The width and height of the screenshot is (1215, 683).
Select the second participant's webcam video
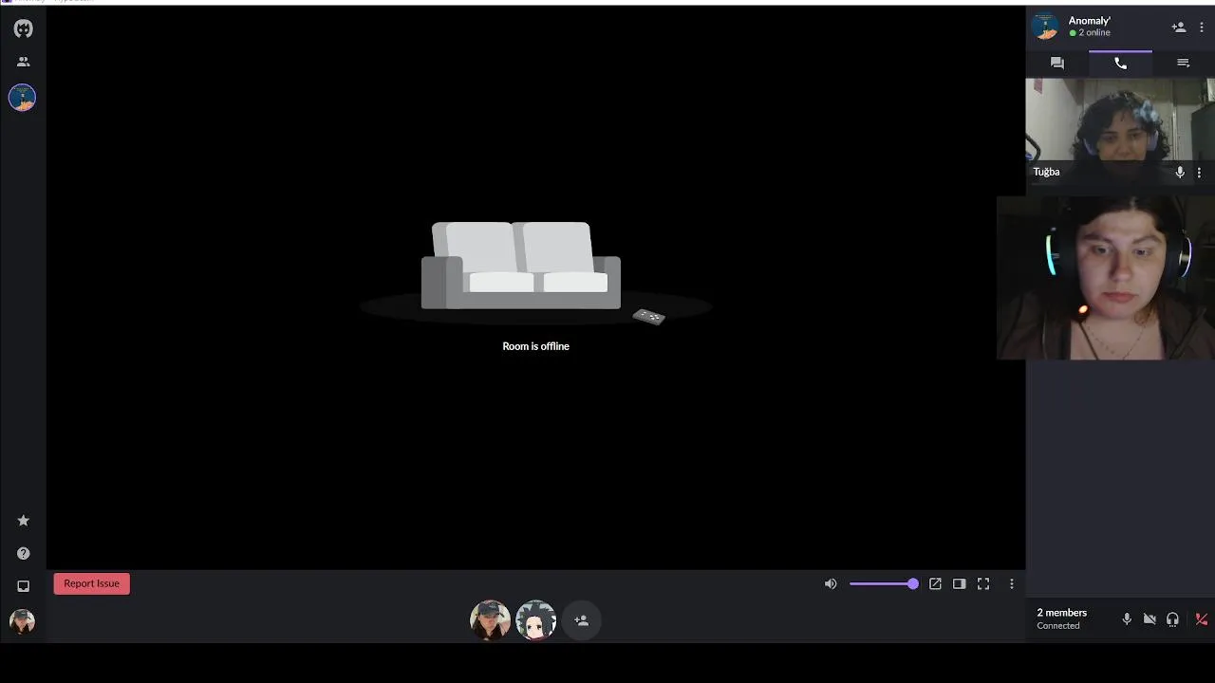click(x=1106, y=278)
